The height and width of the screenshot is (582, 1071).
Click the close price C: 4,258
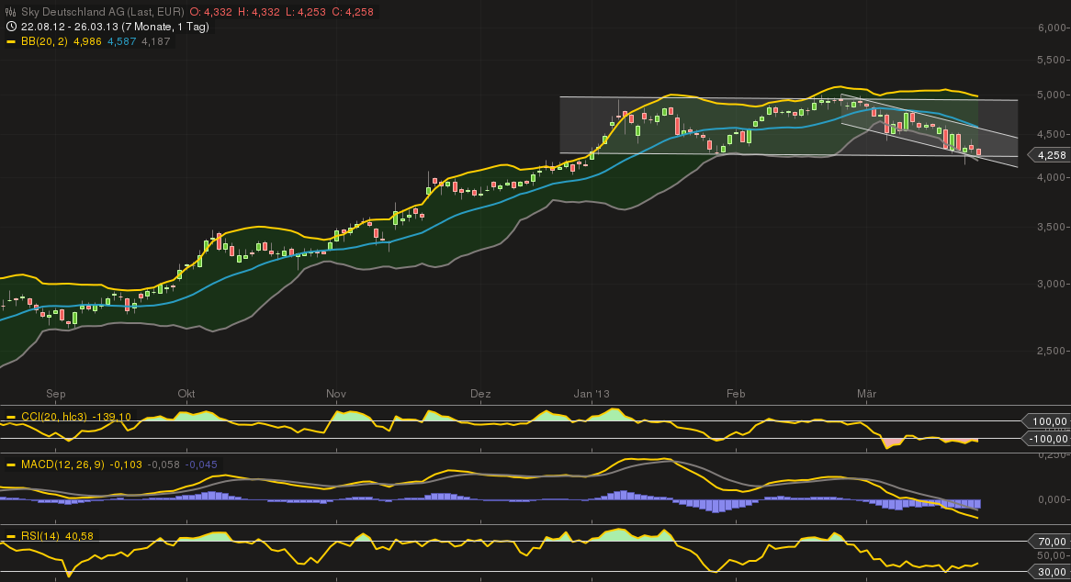coord(353,12)
